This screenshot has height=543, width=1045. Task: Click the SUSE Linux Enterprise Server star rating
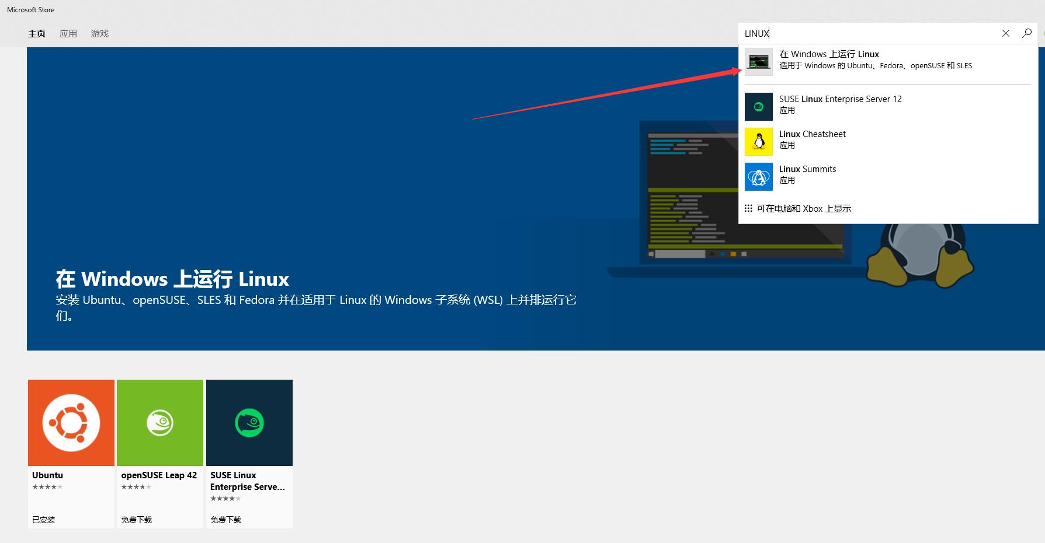coord(225,499)
